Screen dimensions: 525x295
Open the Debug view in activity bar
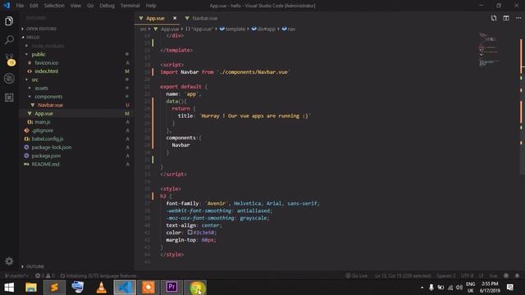click(x=9, y=79)
